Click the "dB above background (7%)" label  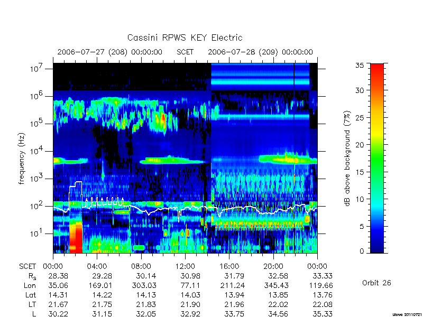tap(347, 158)
